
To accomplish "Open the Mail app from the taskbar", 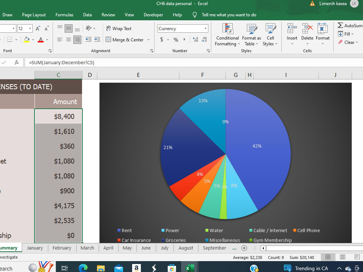I will (x=119, y=268).
